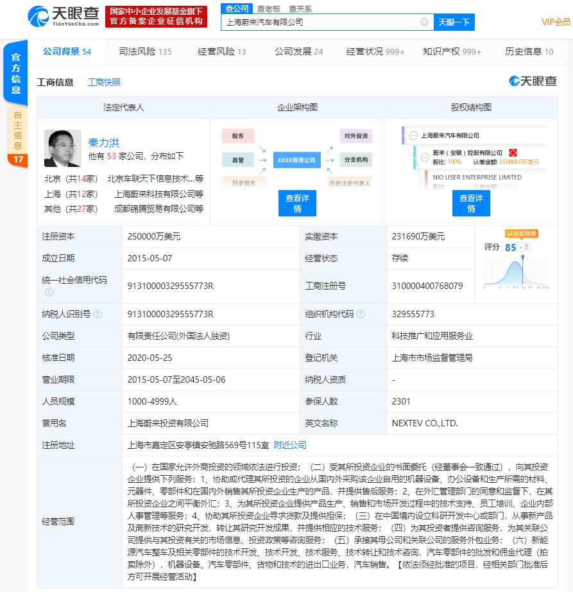Open 附近公司 link
Image resolution: width=573 pixels, height=592 pixels.
coord(289,445)
